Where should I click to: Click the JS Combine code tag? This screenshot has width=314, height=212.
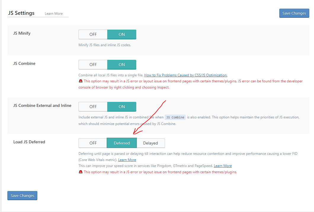click(175, 117)
